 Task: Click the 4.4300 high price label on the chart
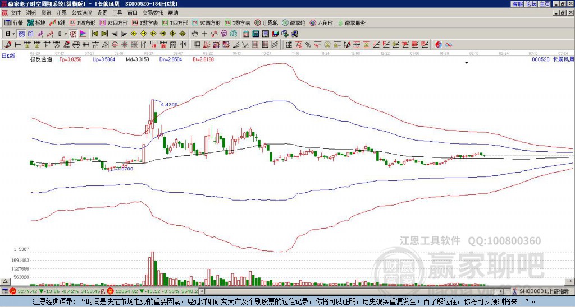[169, 105]
